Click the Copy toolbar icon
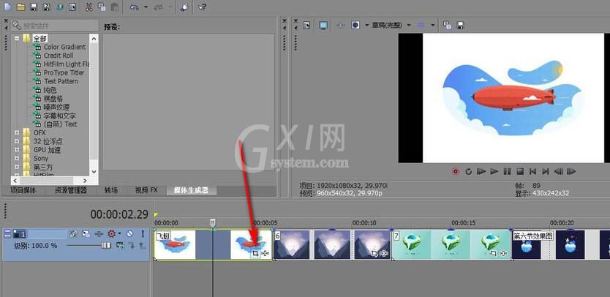 tap(102, 7)
